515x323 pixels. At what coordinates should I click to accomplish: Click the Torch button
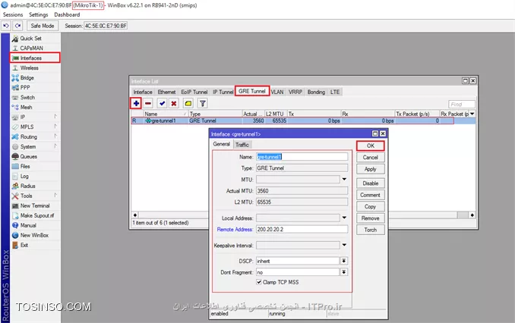pyautogui.click(x=371, y=230)
